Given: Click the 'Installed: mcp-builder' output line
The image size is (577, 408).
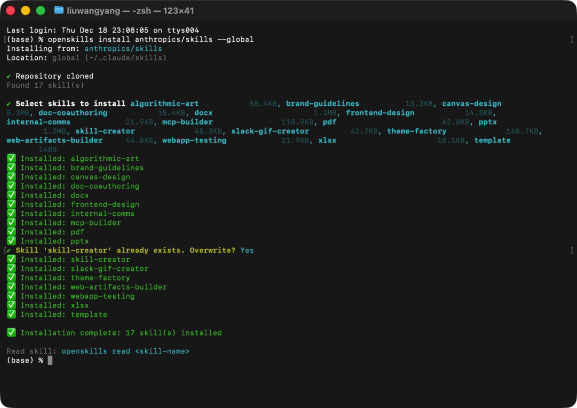Looking at the screenshot, I should 71,223.
